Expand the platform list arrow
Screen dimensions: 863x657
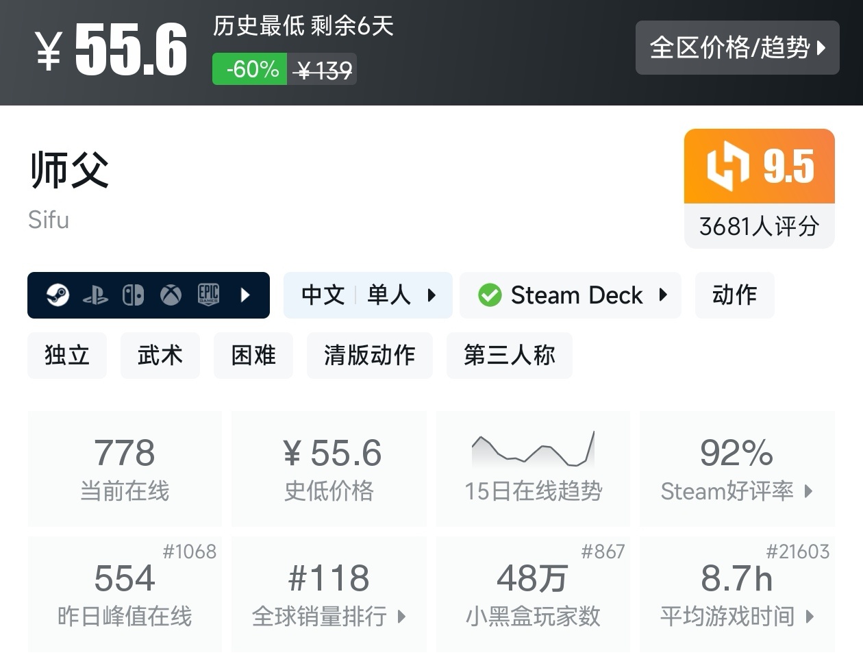pos(245,295)
